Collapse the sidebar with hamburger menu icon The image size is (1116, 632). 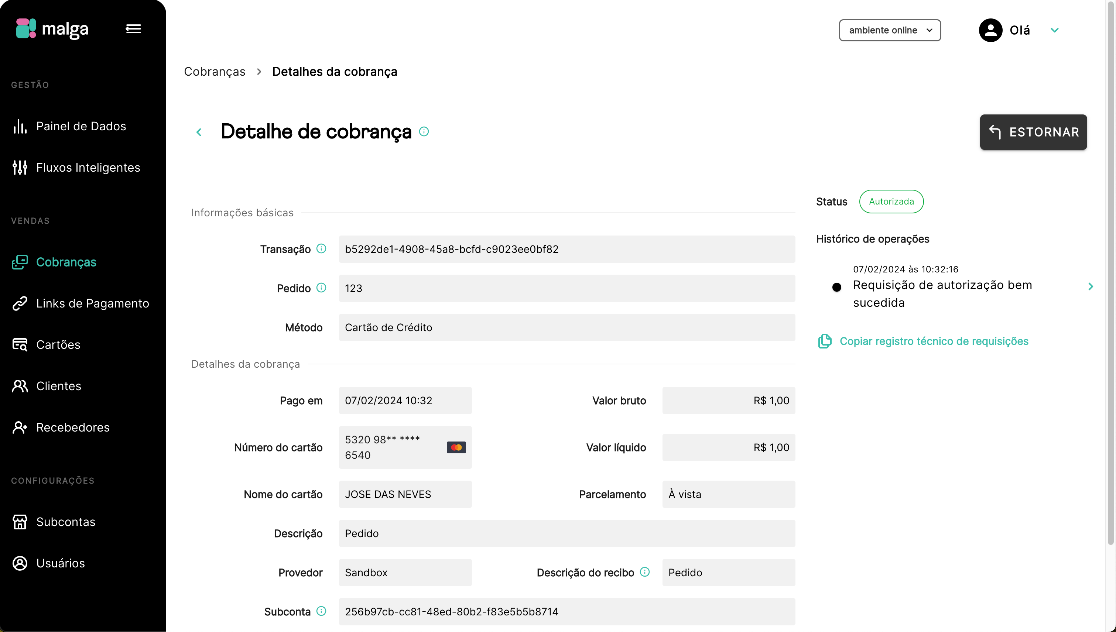pos(133,29)
